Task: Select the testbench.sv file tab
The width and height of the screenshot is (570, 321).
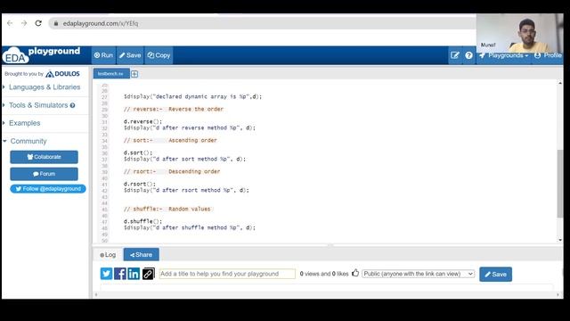Action: [x=110, y=73]
